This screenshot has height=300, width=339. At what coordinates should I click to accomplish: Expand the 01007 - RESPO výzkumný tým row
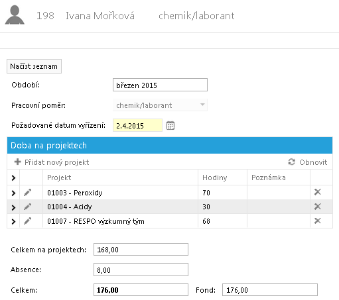point(13,221)
